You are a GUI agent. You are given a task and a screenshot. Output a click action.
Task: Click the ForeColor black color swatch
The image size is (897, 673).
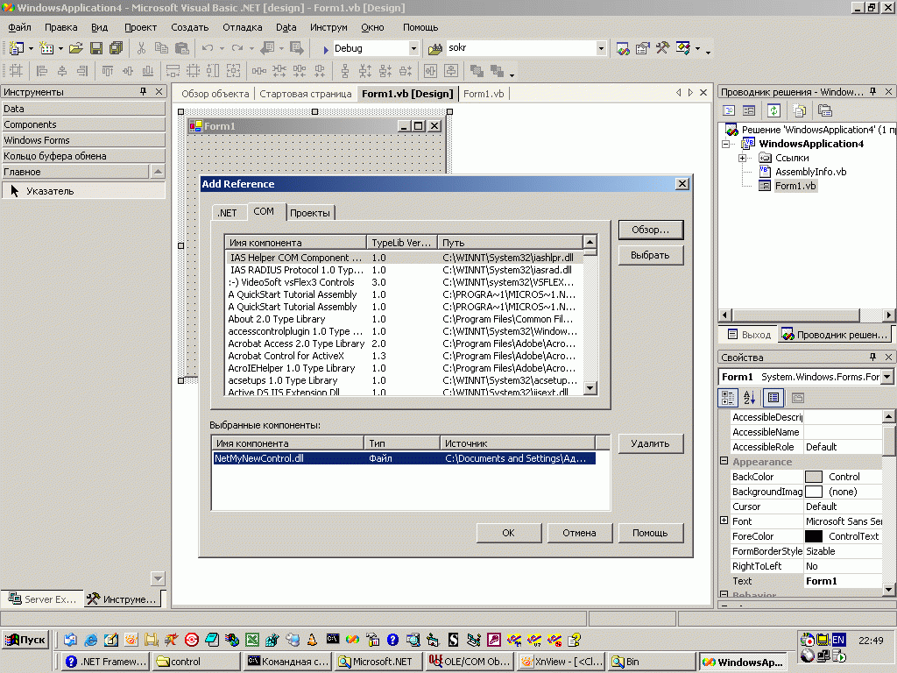(x=814, y=536)
